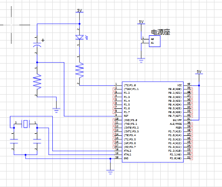The width and height of the screenshot is (222, 187).
Task: Select the left crystal load capacitor
Action: coord(14,141)
